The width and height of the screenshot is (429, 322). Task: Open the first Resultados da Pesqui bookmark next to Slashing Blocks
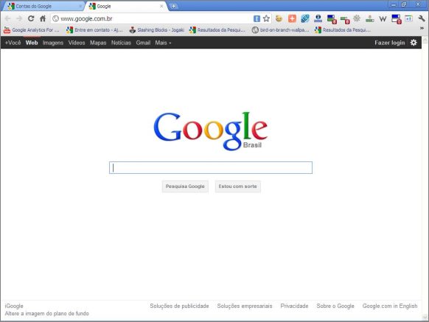tap(217, 29)
